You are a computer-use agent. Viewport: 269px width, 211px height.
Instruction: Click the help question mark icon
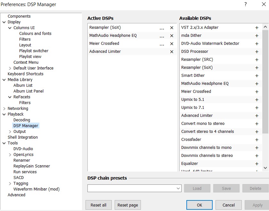[x=246, y=4]
